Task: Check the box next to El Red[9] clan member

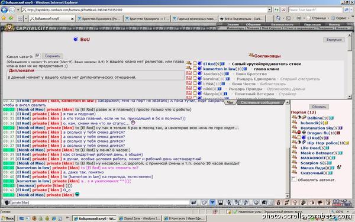Action: (x=195, y=64)
